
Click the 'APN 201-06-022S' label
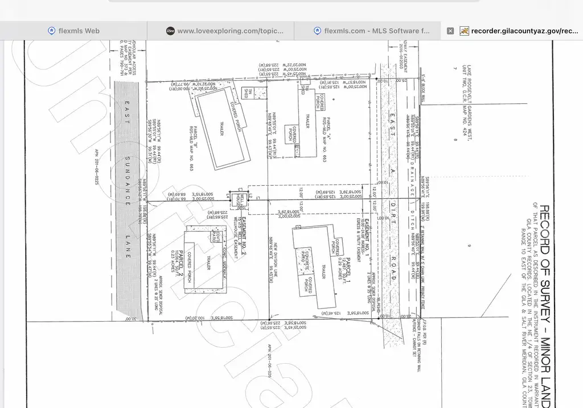97,168
